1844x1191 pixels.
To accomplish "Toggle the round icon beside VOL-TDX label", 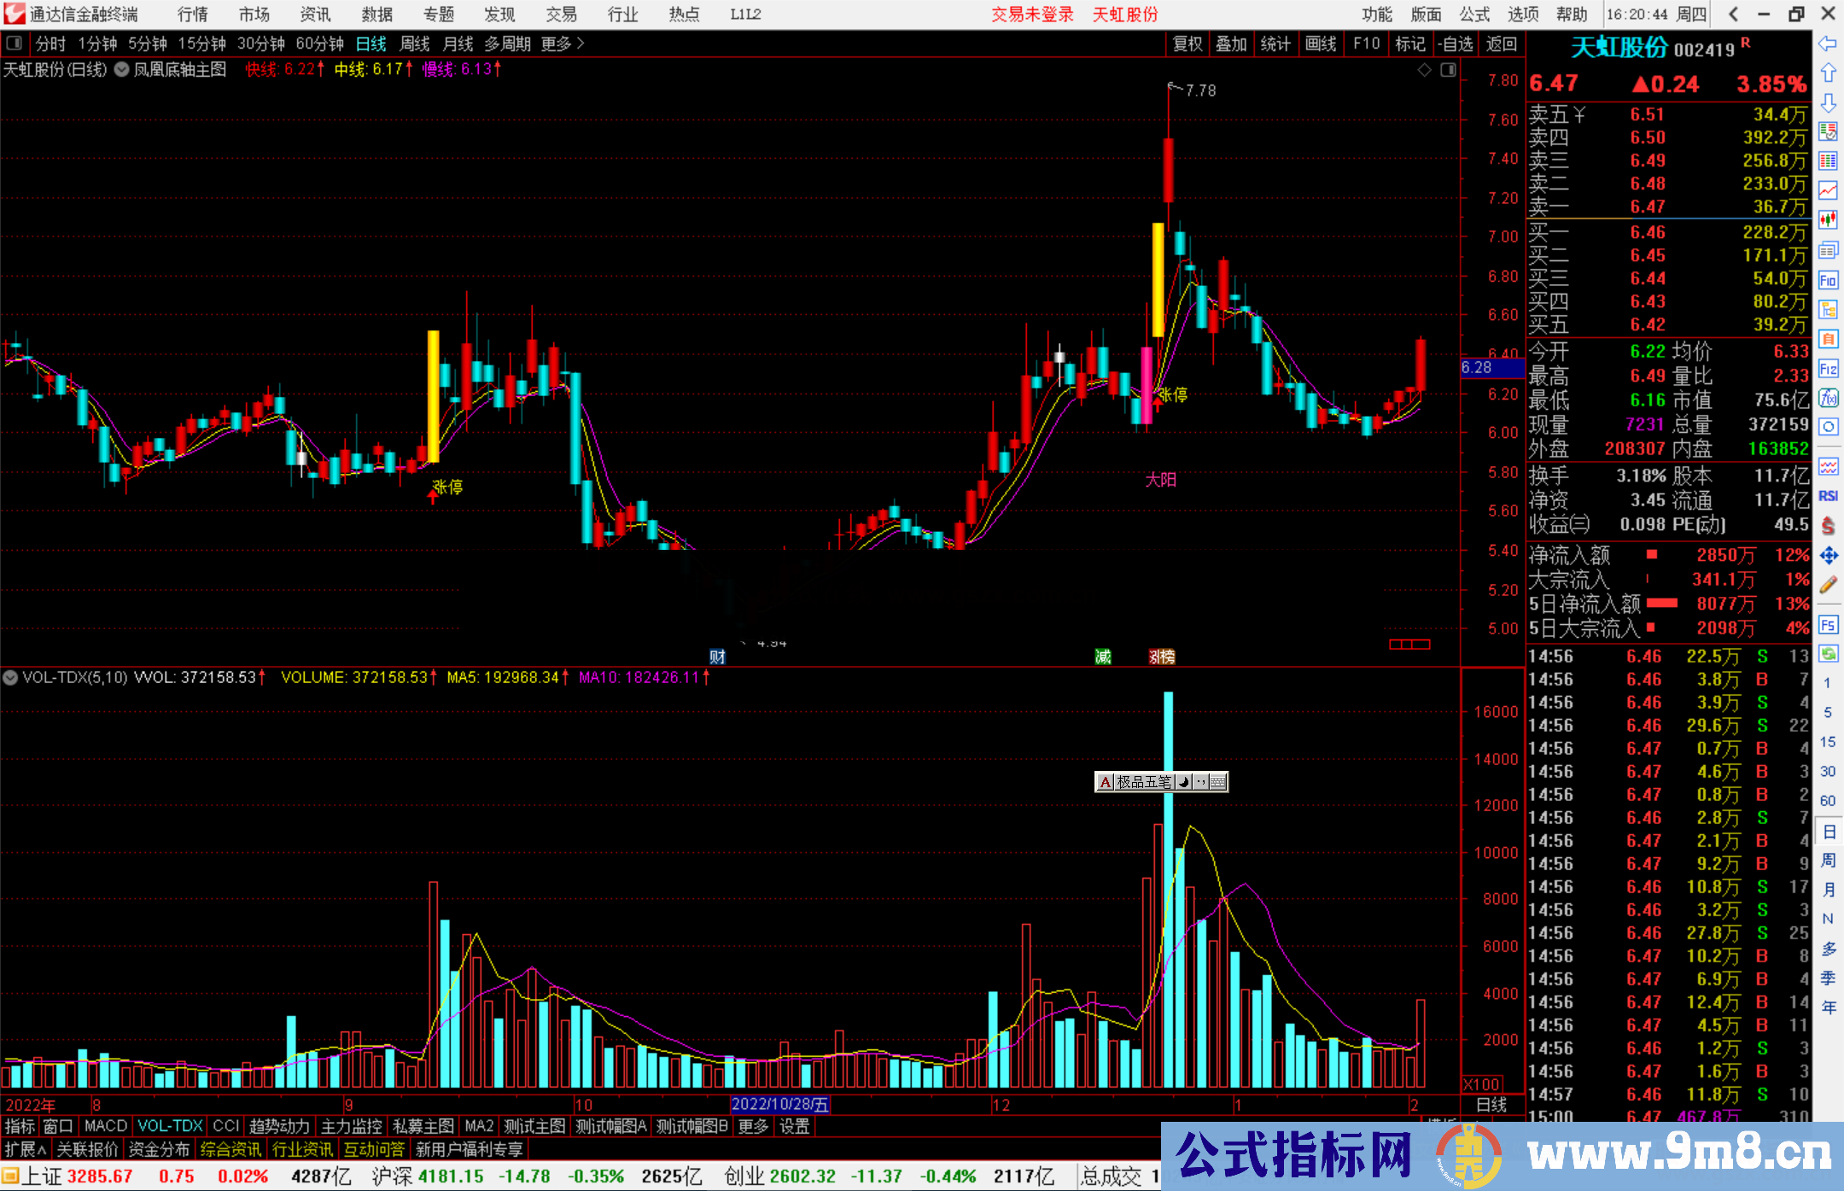I will [10, 678].
